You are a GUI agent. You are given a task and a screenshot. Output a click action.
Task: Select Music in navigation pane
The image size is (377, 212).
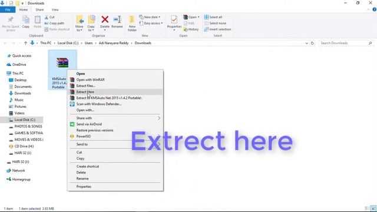(16, 100)
